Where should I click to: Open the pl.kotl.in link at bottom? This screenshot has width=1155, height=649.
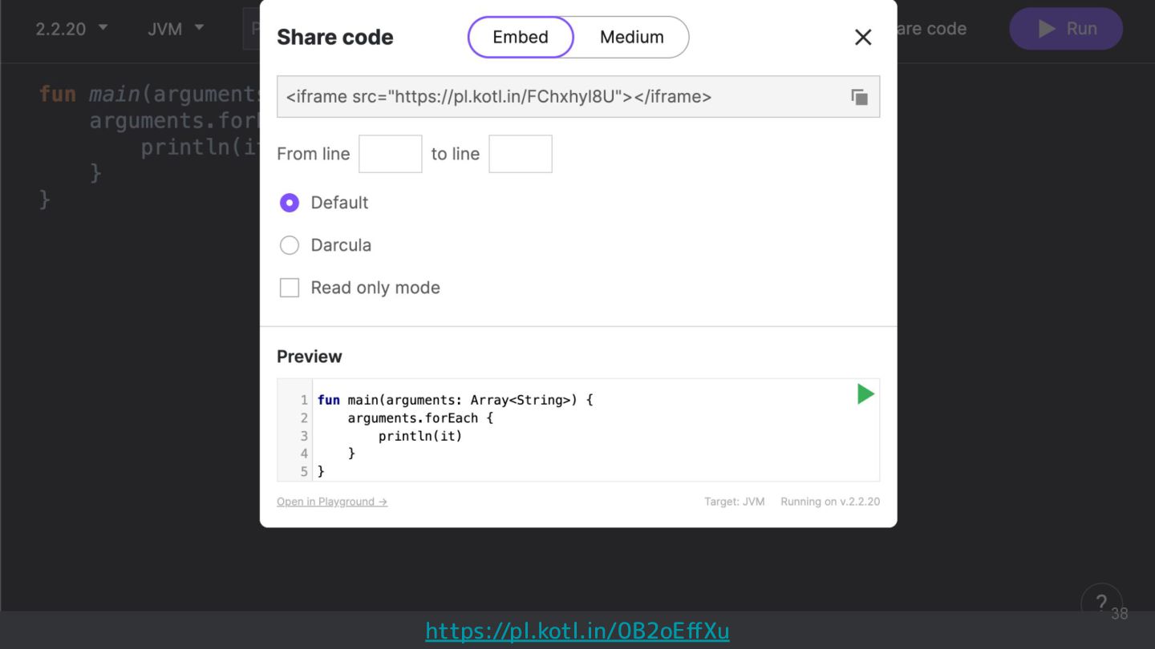577,631
